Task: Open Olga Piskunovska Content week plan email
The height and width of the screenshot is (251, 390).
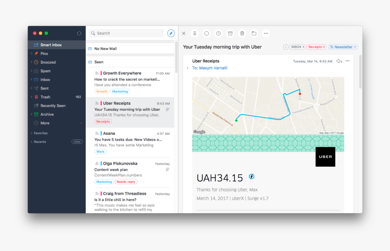Action: pyautogui.click(x=130, y=172)
